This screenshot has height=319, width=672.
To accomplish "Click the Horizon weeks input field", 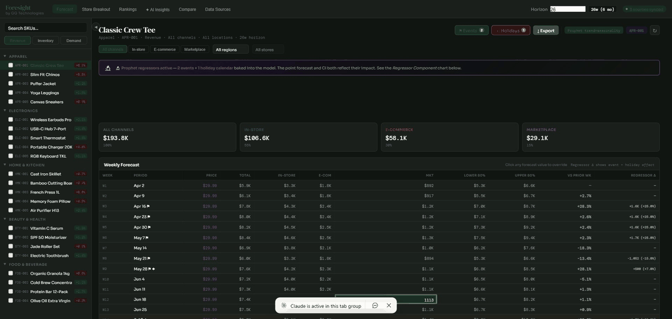I will tap(567, 9).
